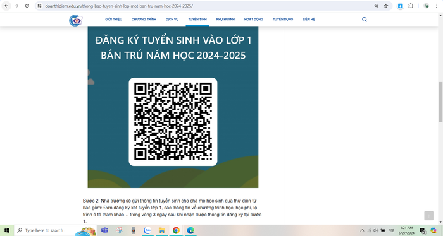Open the volume speaker tray icon
This screenshot has height=236, width=443.
376,230
